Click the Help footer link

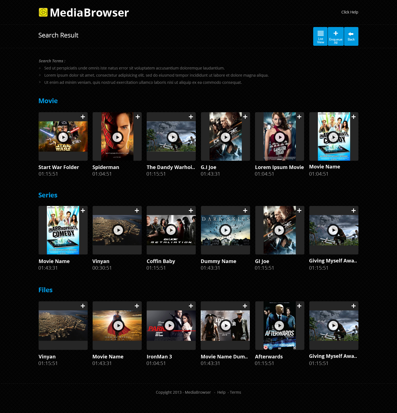pos(221,392)
